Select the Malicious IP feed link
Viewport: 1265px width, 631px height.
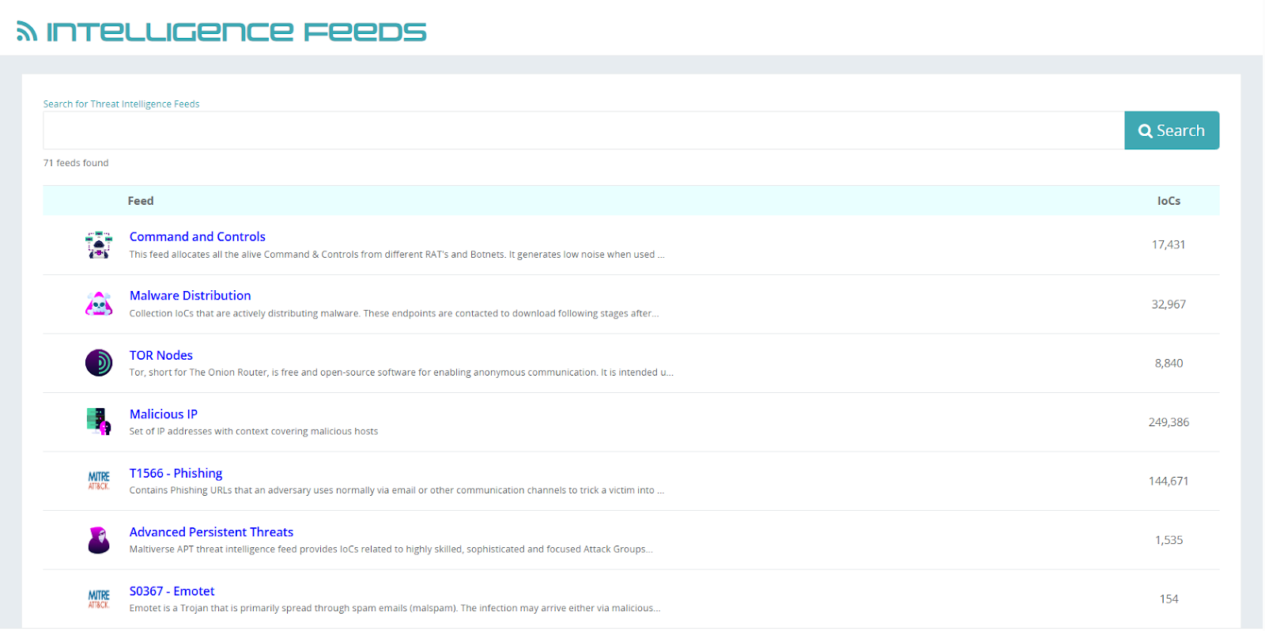[x=163, y=414]
